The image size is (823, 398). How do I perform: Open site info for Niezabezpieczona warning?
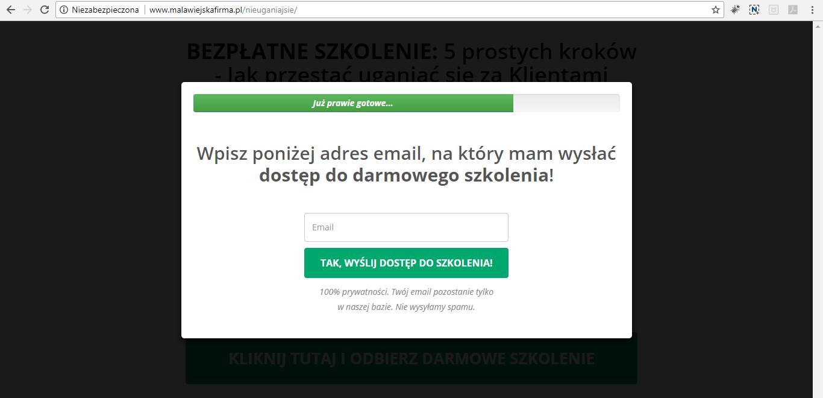pyautogui.click(x=64, y=10)
